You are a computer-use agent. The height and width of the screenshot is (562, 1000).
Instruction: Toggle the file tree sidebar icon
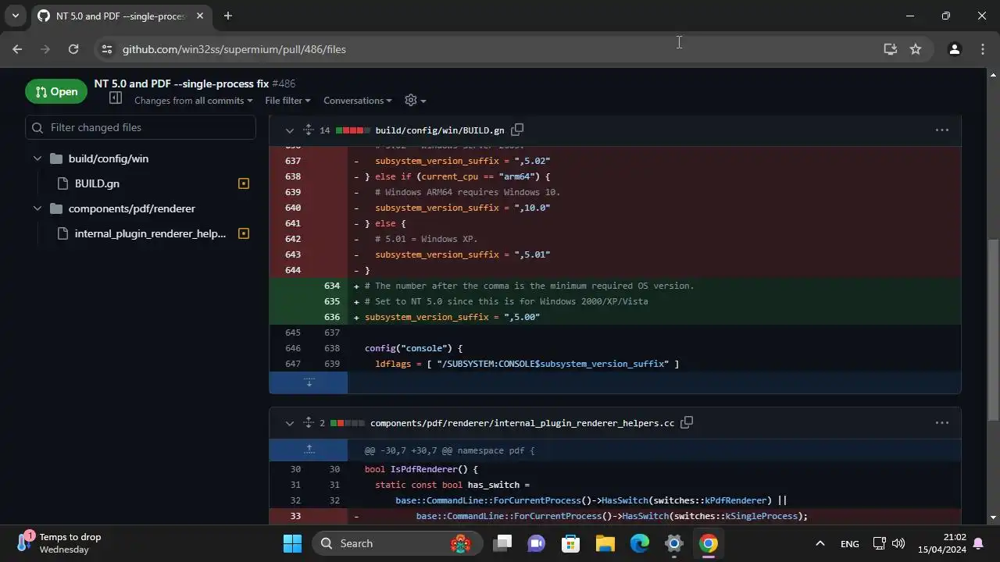coord(116,98)
